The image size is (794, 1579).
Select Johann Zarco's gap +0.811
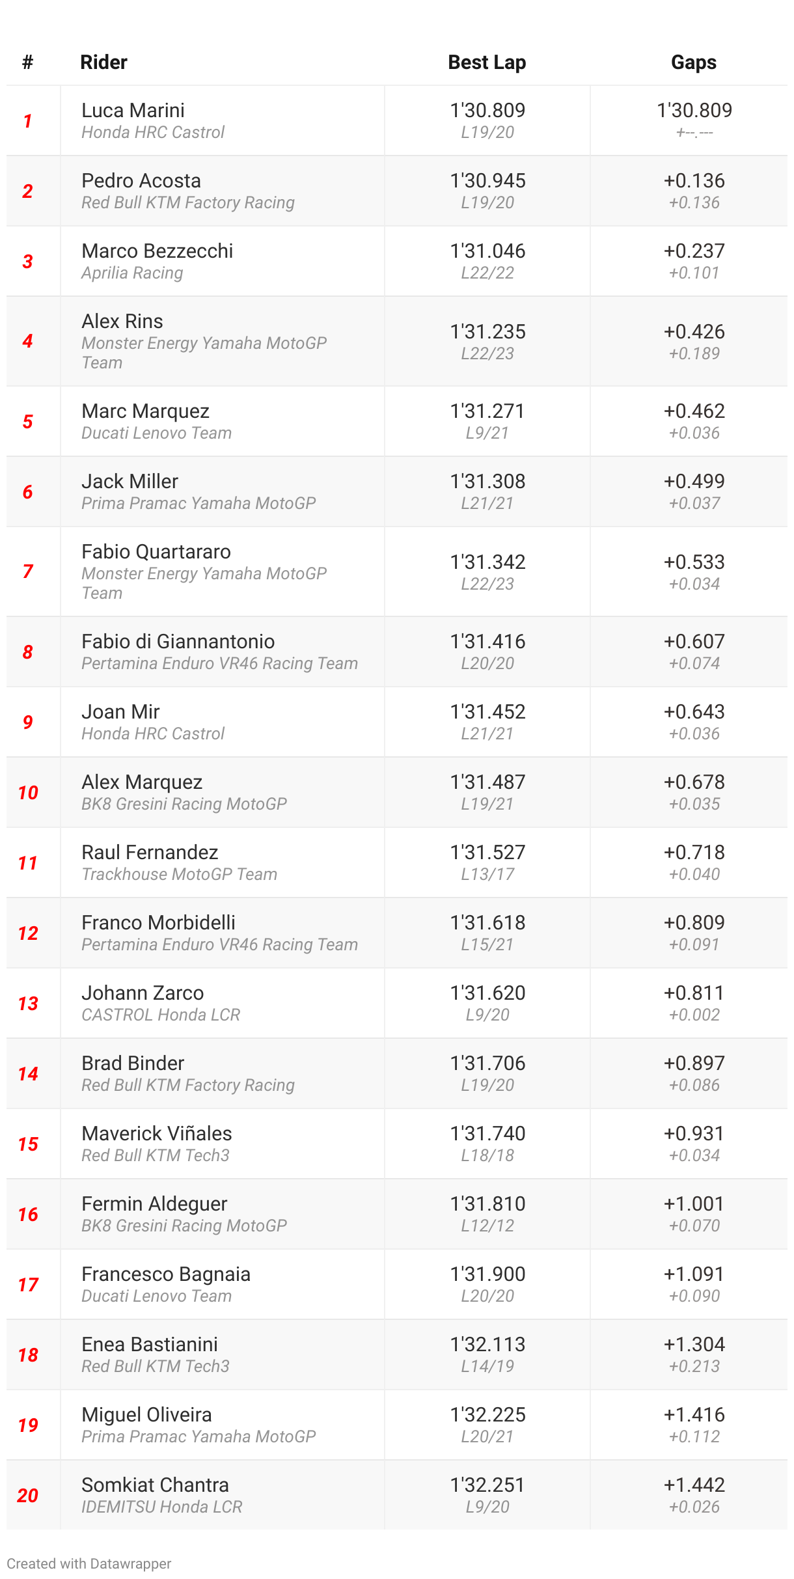tap(694, 993)
